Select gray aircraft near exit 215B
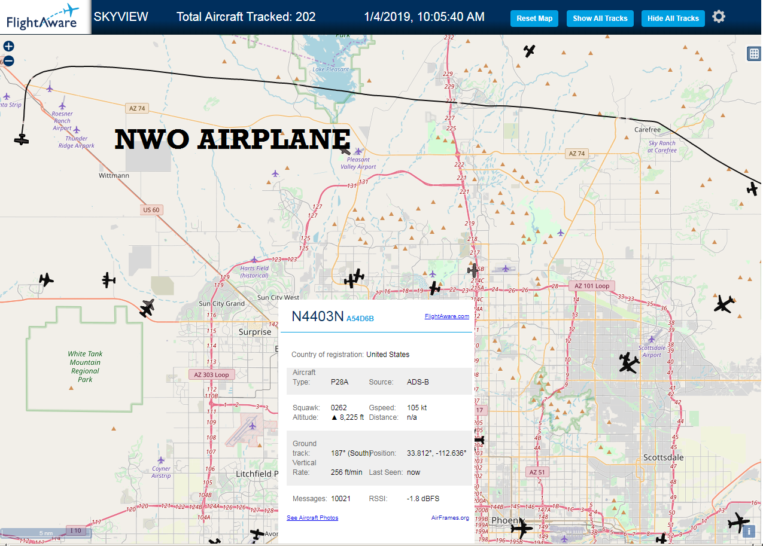The image size is (763, 546). [x=473, y=270]
